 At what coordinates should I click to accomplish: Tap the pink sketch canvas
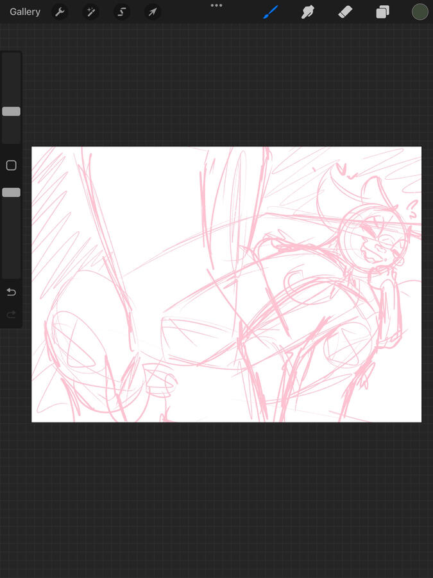[226, 285]
